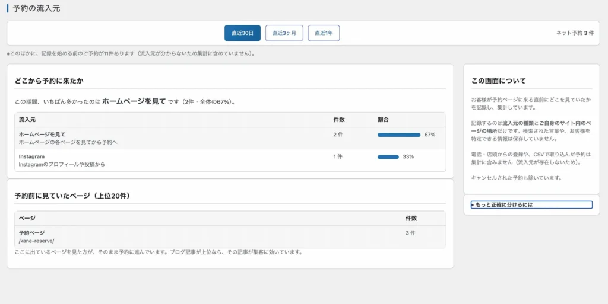
Task: Click the ページ column header
Action: tap(27, 219)
